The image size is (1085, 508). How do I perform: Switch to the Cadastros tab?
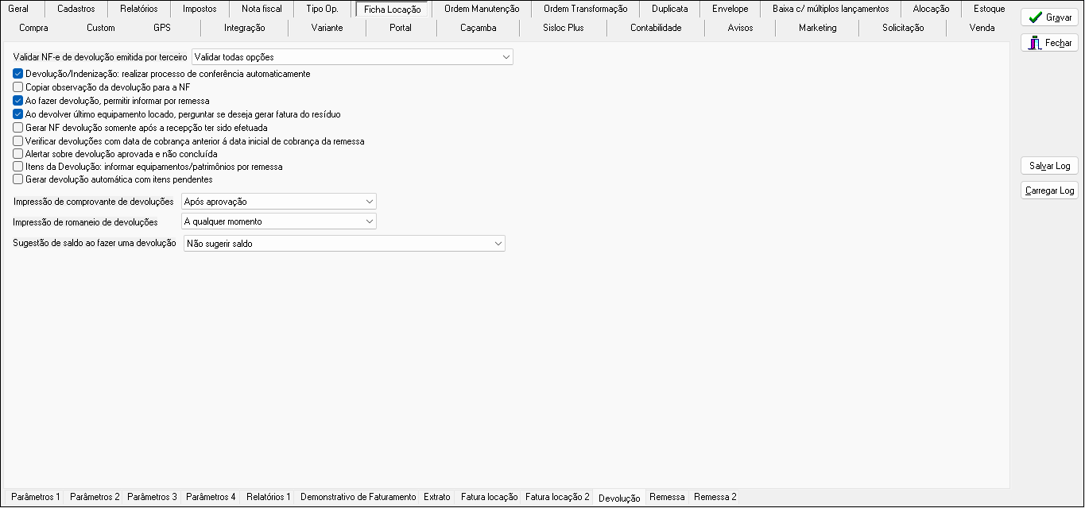pyautogui.click(x=76, y=9)
